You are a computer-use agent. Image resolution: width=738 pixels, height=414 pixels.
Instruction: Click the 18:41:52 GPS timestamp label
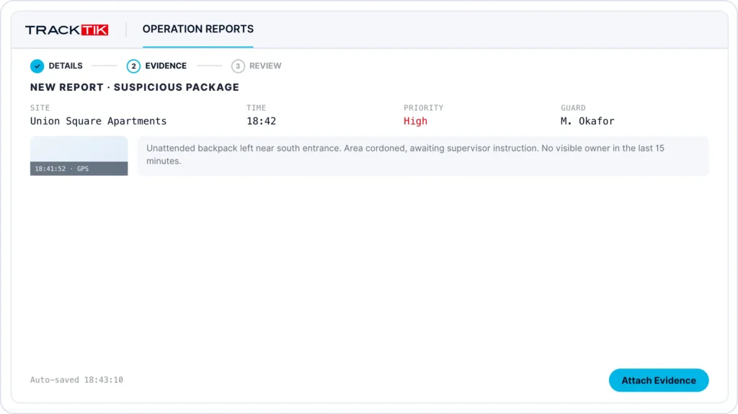tap(62, 169)
